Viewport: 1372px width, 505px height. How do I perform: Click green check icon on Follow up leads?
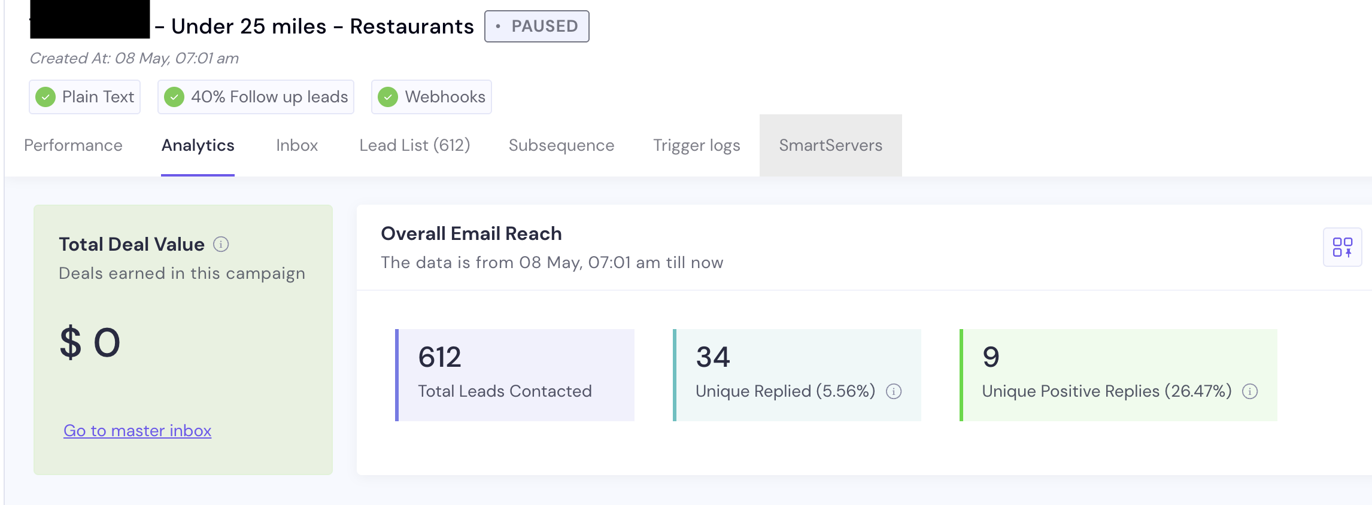pyautogui.click(x=174, y=97)
